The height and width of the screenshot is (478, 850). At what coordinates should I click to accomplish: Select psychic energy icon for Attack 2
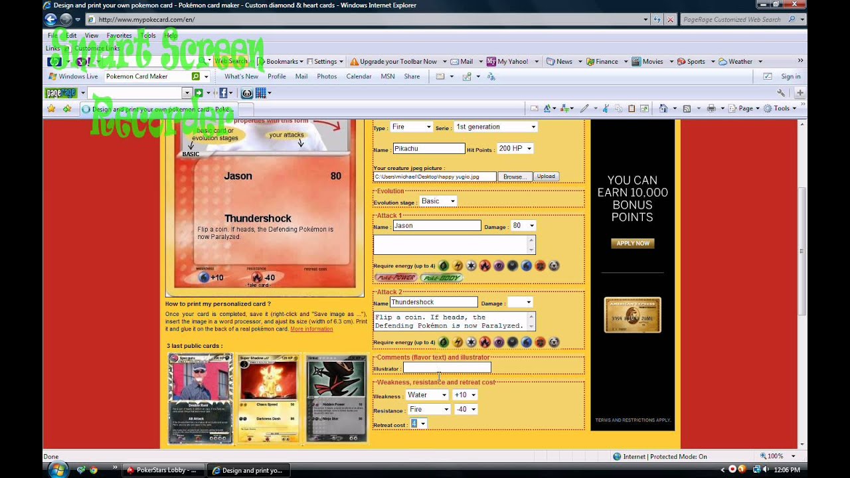tap(499, 342)
